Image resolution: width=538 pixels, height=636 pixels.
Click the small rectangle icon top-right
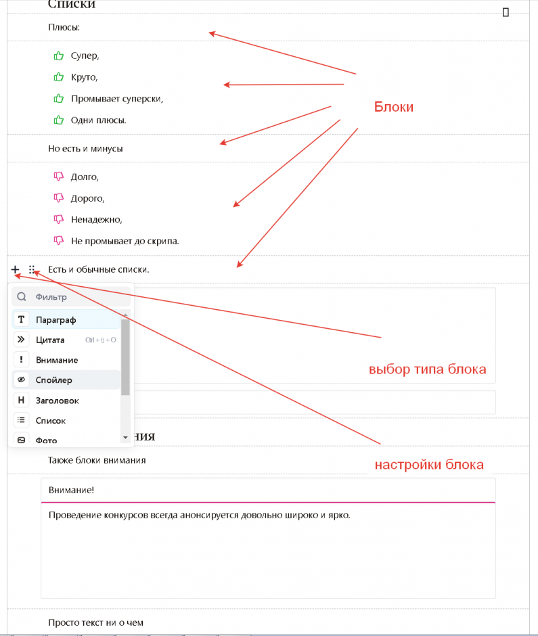tap(506, 12)
